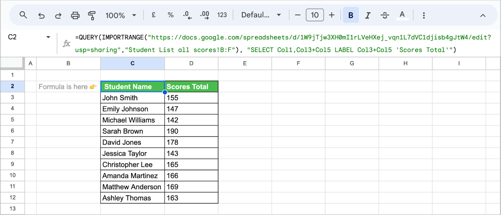Activate the paint format tool
The width and height of the screenshot is (501, 215).
[x=92, y=15]
